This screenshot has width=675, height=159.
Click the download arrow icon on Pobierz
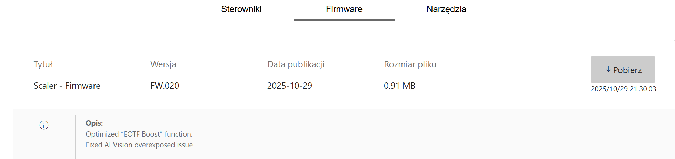tap(608, 70)
